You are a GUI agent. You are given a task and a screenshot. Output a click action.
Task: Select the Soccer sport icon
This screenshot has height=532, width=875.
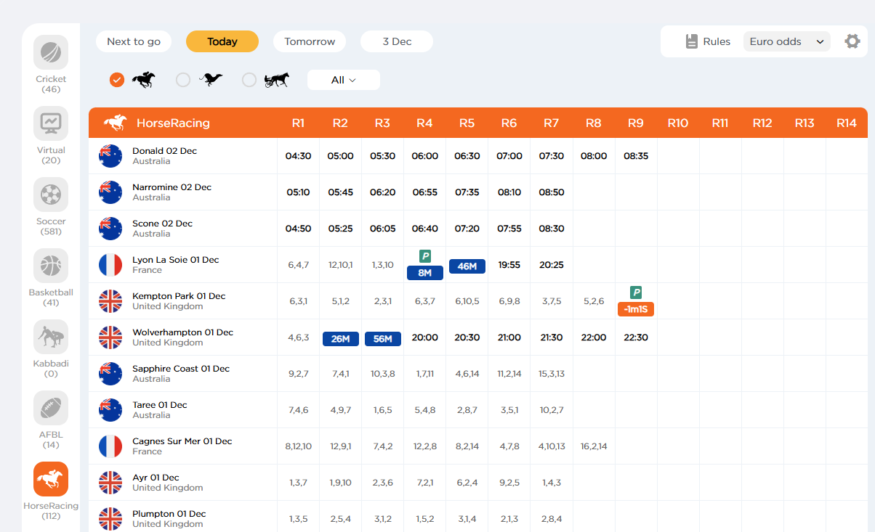tap(51, 194)
